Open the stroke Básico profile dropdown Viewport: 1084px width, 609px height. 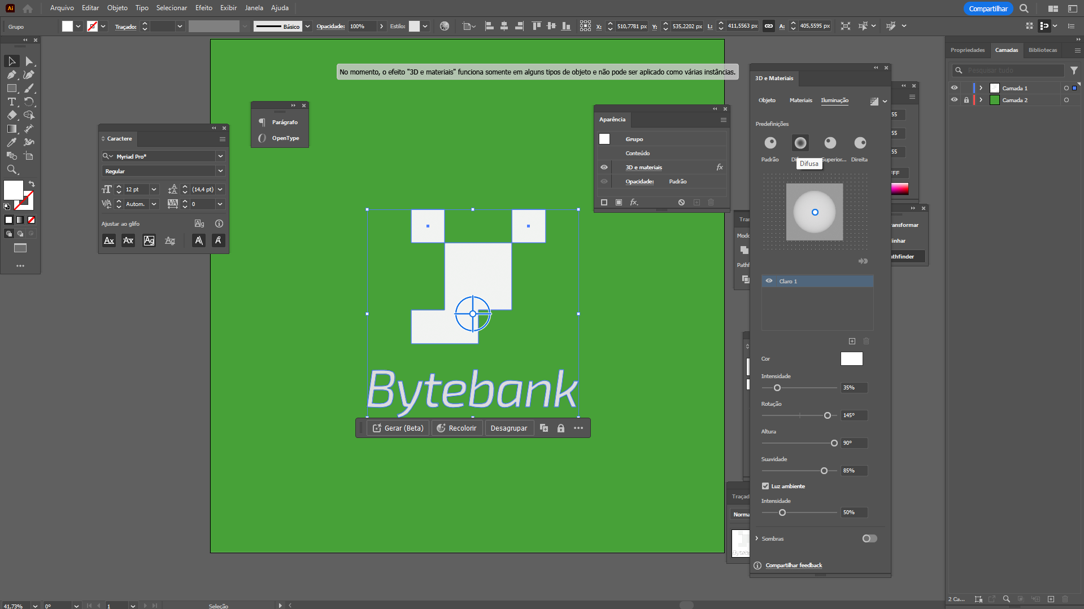click(x=307, y=26)
